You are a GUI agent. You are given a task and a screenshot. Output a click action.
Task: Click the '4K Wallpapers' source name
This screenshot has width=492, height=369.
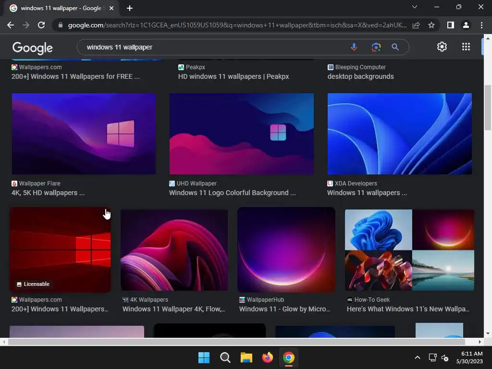(x=149, y=300)
